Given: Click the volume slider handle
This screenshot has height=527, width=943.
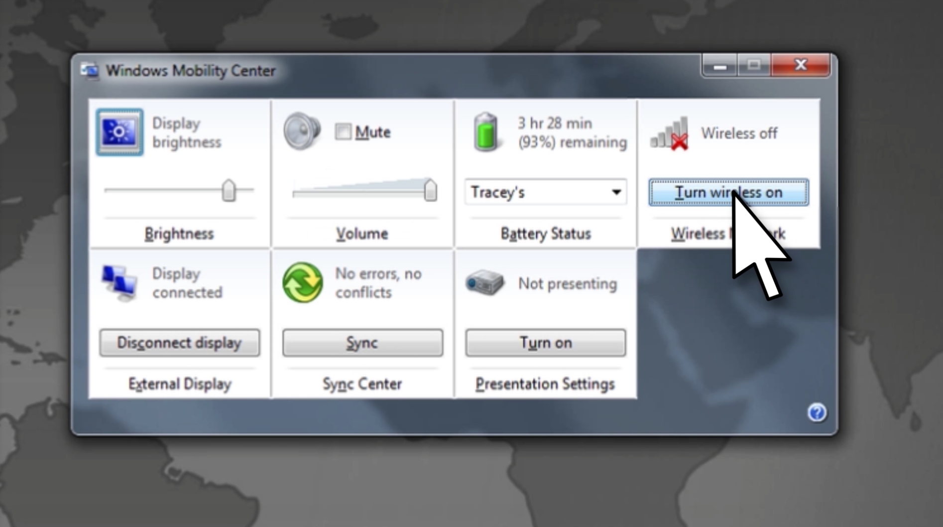Looking at the screenshot, I should 431,190.
